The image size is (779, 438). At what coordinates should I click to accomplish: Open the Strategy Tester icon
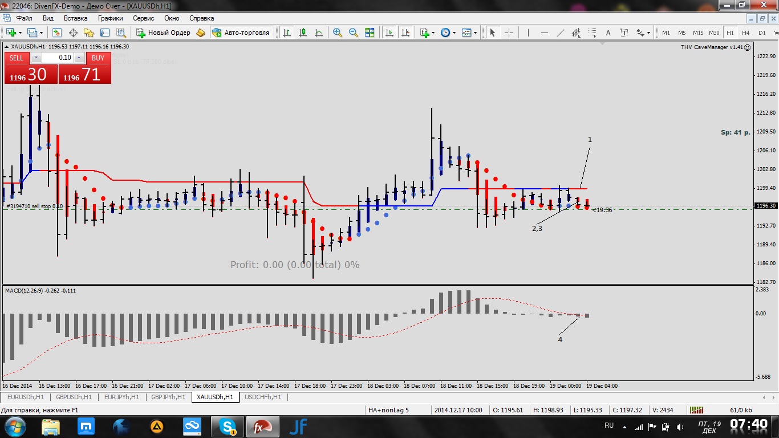coord(120,33)
